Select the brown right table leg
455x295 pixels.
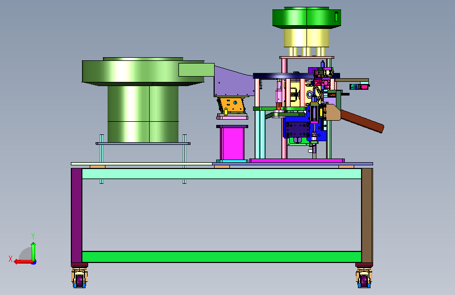coord(367,215)
